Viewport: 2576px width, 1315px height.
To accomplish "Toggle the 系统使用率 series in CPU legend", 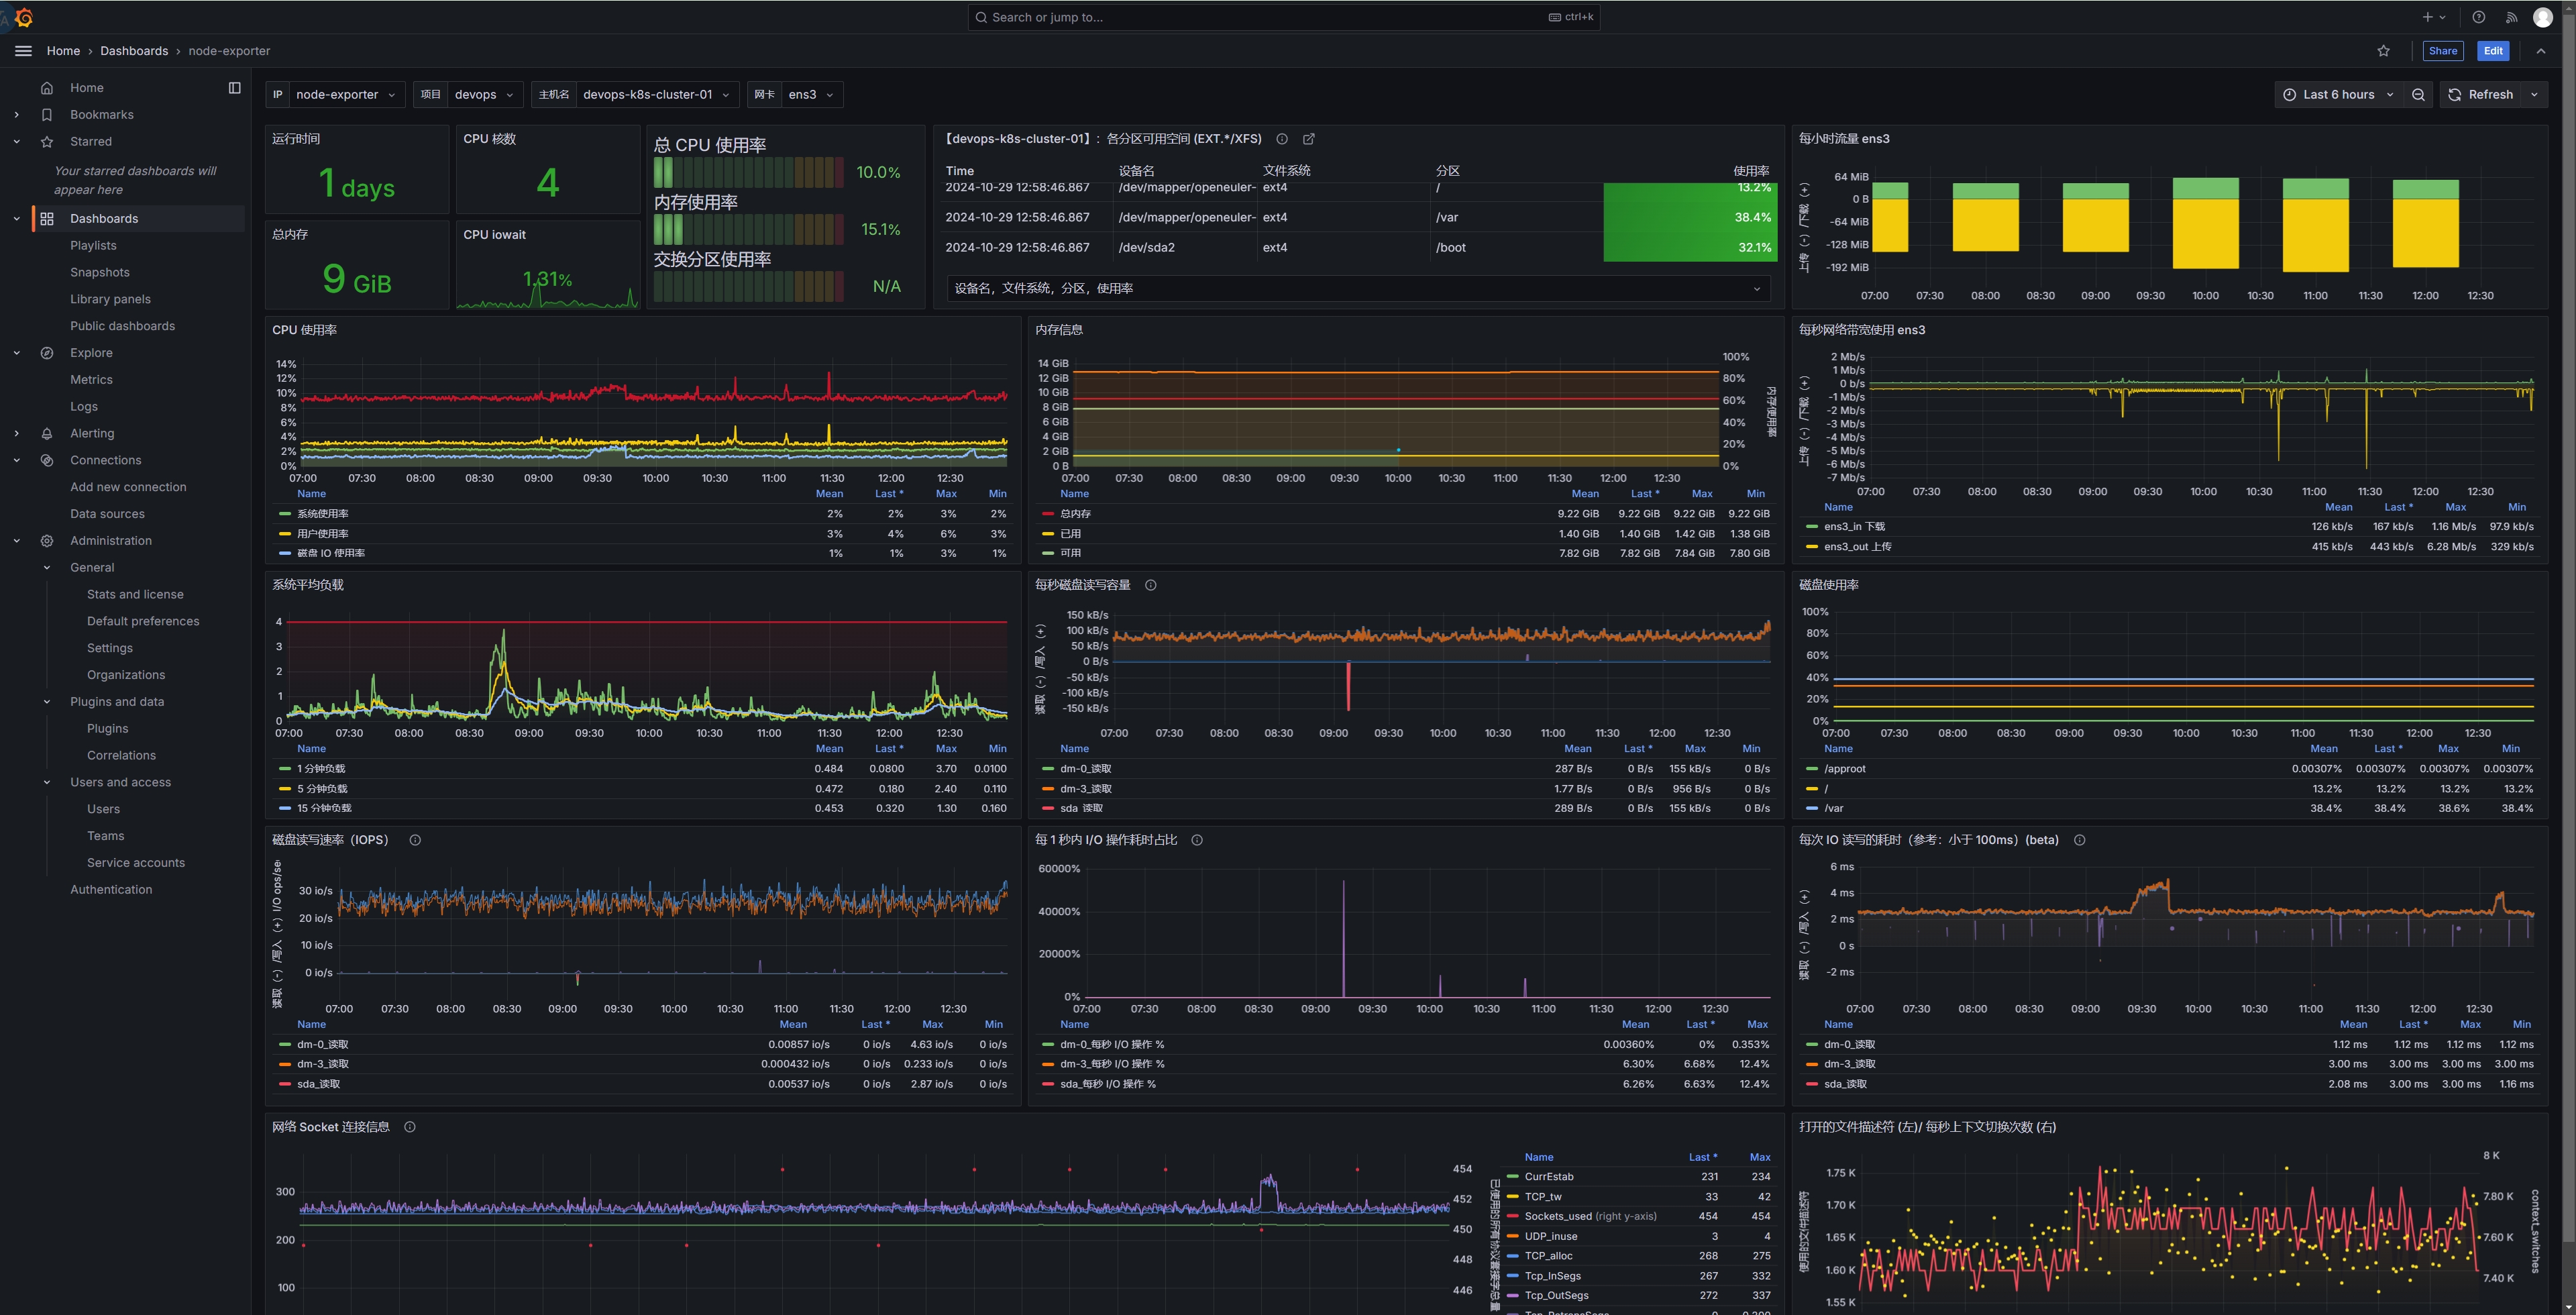I will coord(322,514).
